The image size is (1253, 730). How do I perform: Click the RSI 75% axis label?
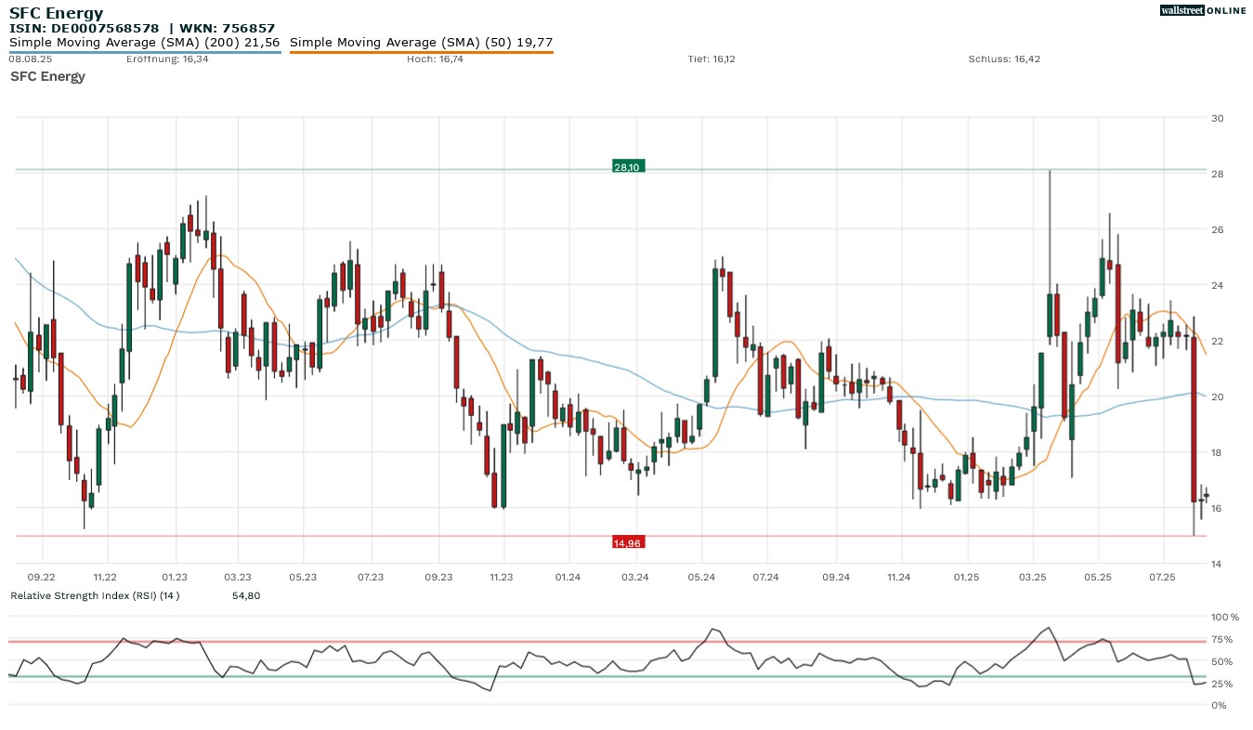[1221, 639]
